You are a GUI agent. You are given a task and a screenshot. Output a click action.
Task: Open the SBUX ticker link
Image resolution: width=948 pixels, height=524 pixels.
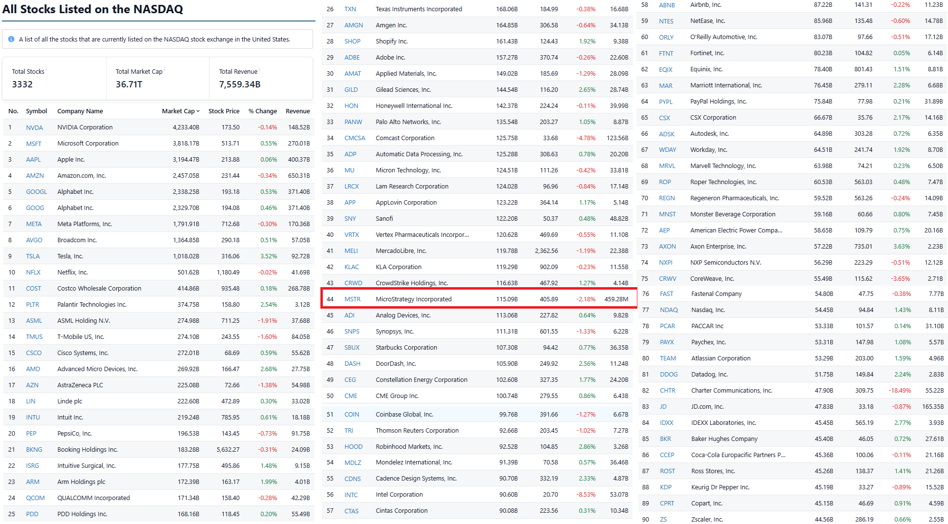pos(352,348)
